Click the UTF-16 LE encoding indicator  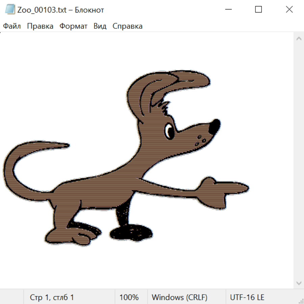pos(247,298)
